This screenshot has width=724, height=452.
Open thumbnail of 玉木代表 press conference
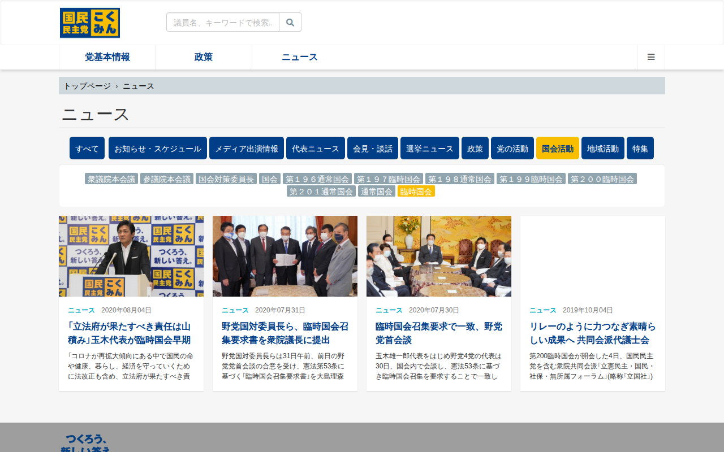pyautogui.click(x=131, y=256)
